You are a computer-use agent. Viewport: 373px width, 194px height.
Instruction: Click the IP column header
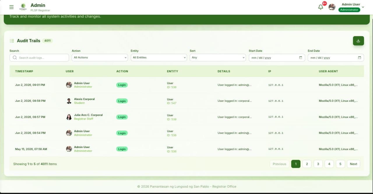pos(270,71)
